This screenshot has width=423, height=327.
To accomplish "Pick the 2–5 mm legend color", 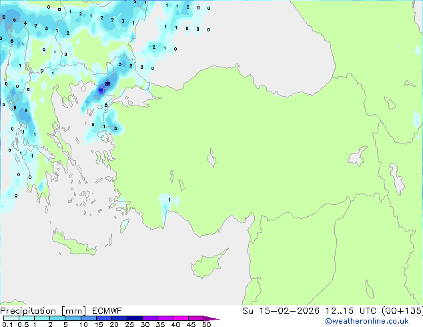I will 57,318.
